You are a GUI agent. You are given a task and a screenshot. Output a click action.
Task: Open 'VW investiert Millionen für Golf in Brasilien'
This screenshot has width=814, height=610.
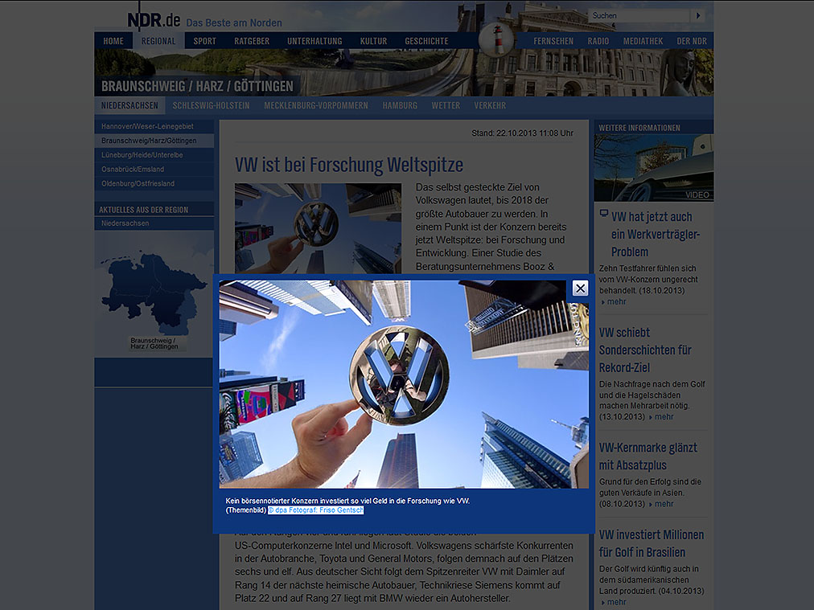pos(652,543)
